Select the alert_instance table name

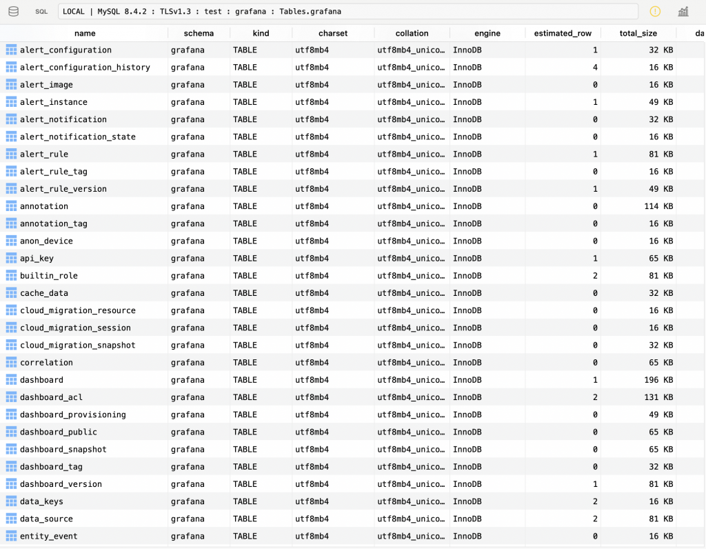(x=54, y=102)
